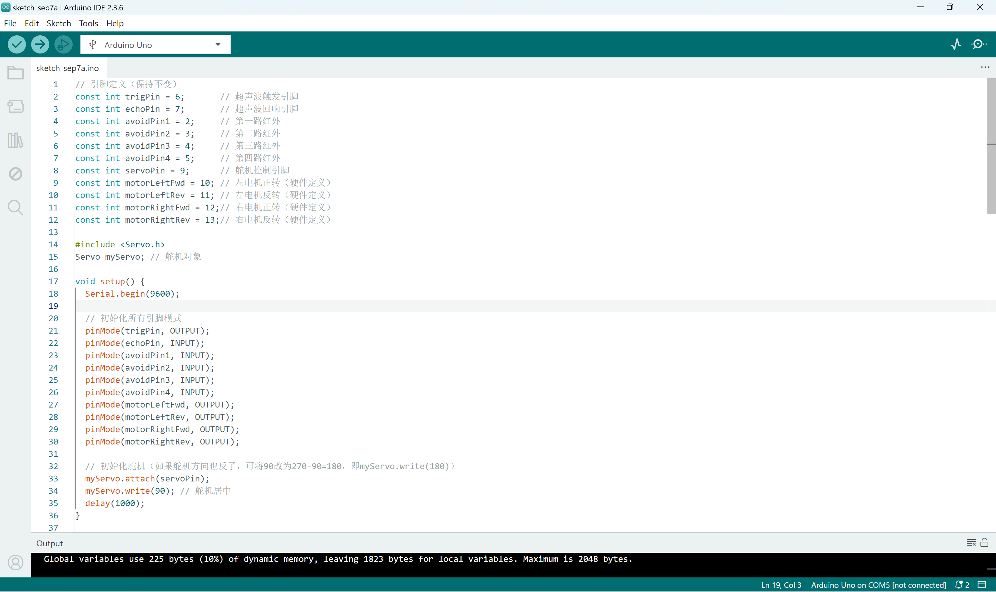Click 'const int motorLeftFwd = 10;' text
The width and height of the screenshot is (996, 592).
(x=145, y=183)
